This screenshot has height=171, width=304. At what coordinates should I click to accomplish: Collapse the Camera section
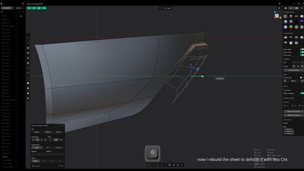point(302,59)
